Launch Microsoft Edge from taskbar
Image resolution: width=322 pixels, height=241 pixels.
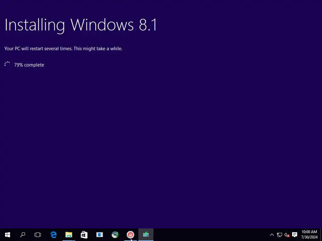click(x=53, y=235)
